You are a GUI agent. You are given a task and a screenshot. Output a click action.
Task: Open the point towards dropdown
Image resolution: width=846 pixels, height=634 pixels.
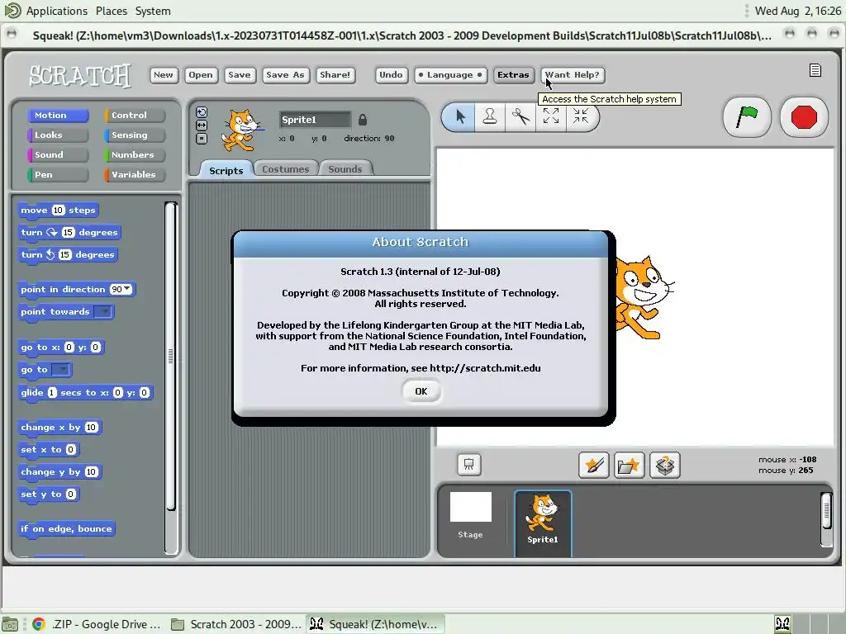click(x=103, y=311)
